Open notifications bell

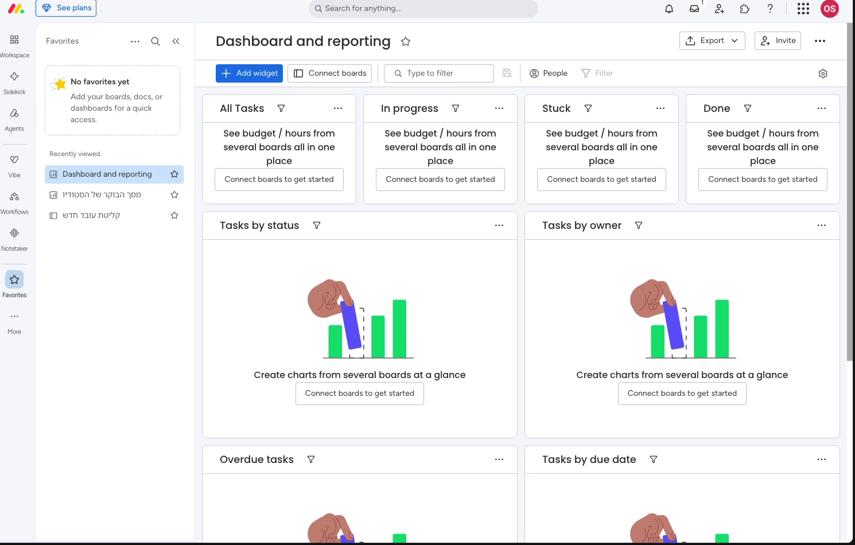pos(669,9)
